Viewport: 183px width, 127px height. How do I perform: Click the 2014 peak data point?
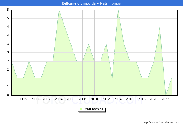pyautogui.click(x=118, y=10)
